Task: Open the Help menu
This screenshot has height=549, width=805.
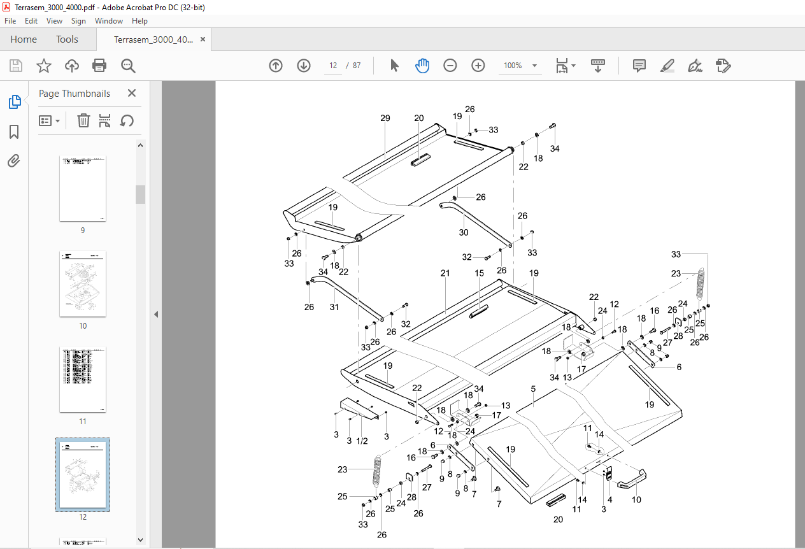Action: (x=139, y=21)
